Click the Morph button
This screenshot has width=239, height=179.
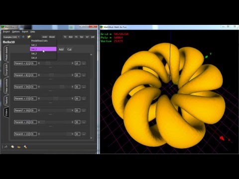tap(52, 37)
